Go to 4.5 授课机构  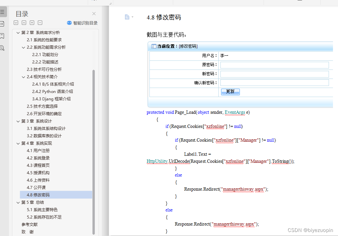click(x=38, y=173)
